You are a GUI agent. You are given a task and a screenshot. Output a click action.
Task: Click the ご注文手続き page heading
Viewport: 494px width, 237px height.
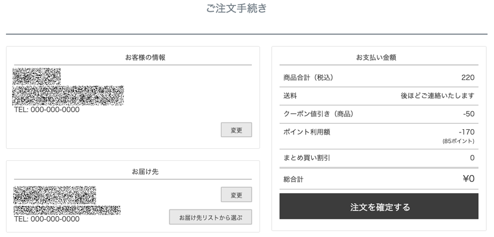(x=237, y=8)
